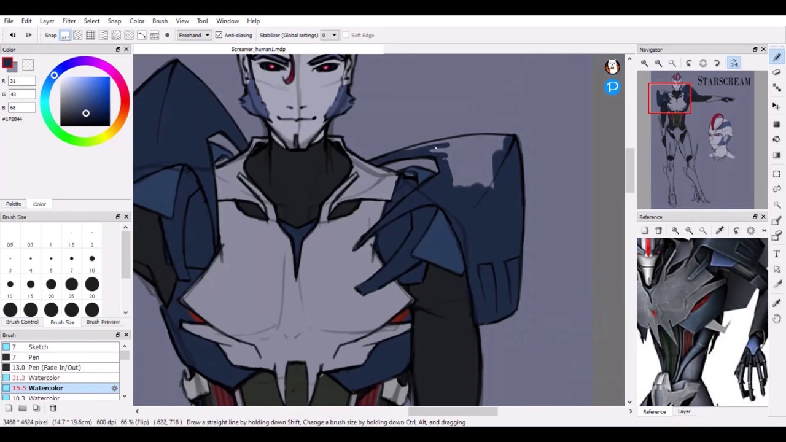
Task: Switch to the Layer tab
Action: [x=684, y=411]
